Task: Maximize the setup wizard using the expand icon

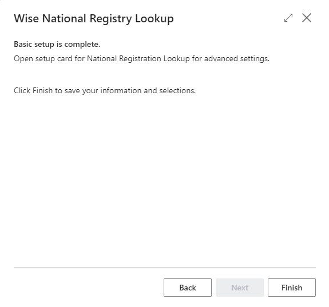Action: (x=288, y=18)
